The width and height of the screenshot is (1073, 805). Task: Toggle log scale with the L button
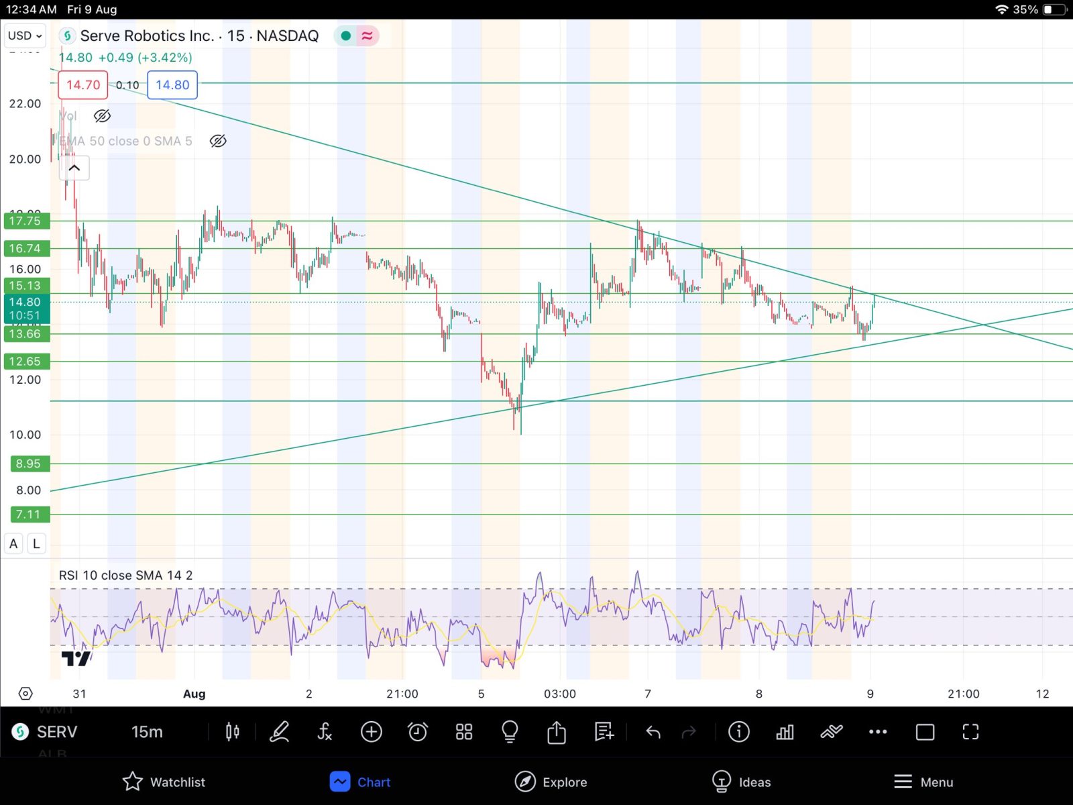(36, 543)
